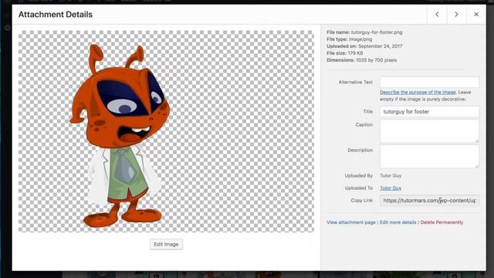Click the 'Uploaded By' value 'Tutor Guy'

(x=391, y=176)
